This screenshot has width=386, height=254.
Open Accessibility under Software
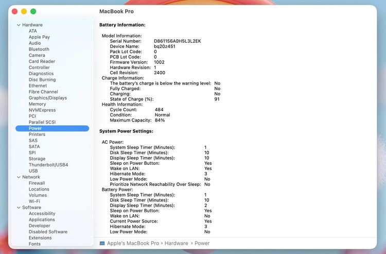pos(42,214)
